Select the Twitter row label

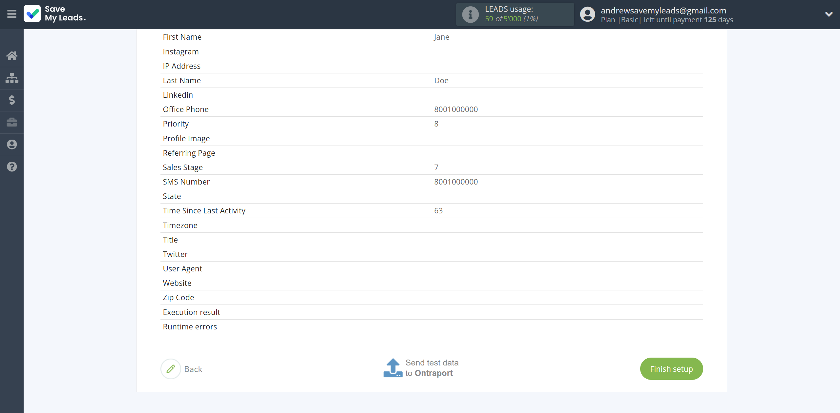[x=175, y=254]
